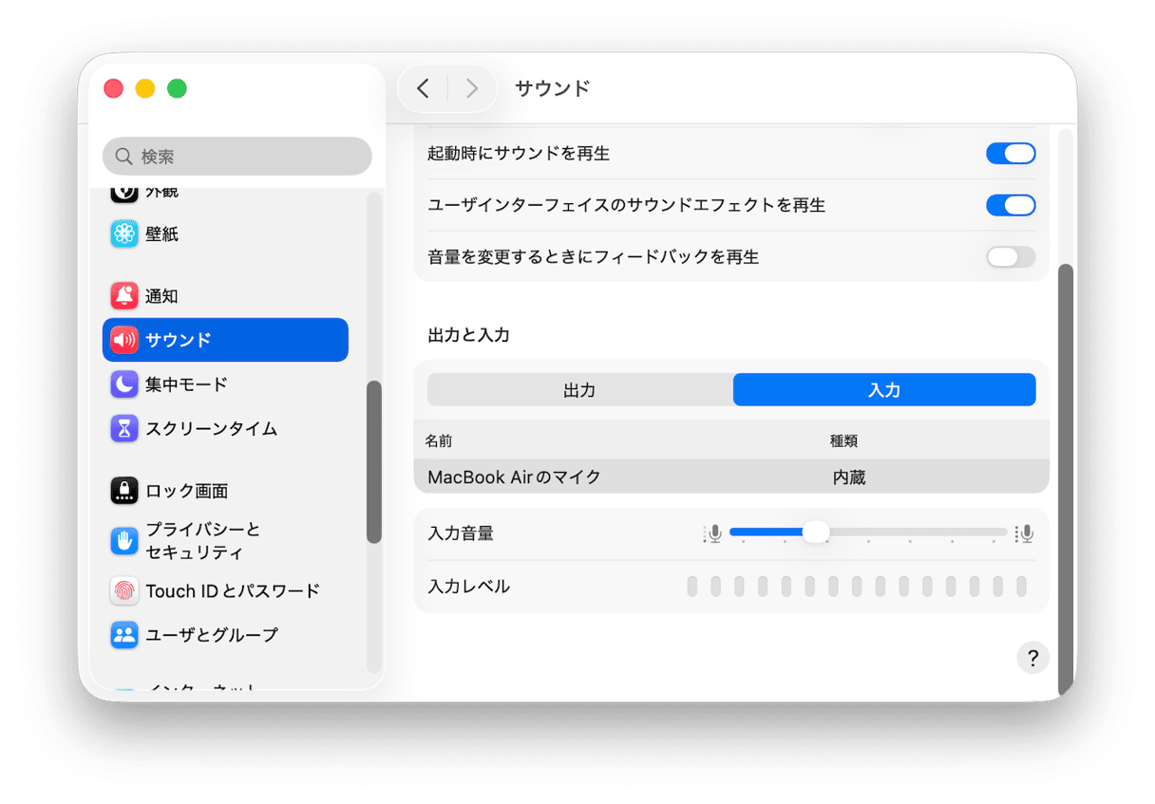Click the プライバシーとセキュリティ hand icon
This screenshot has width=1155, height=804.
(x=124, y=541)
